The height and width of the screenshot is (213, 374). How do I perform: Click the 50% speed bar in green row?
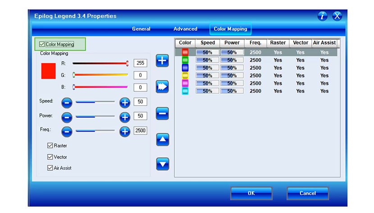coord(207,60)
